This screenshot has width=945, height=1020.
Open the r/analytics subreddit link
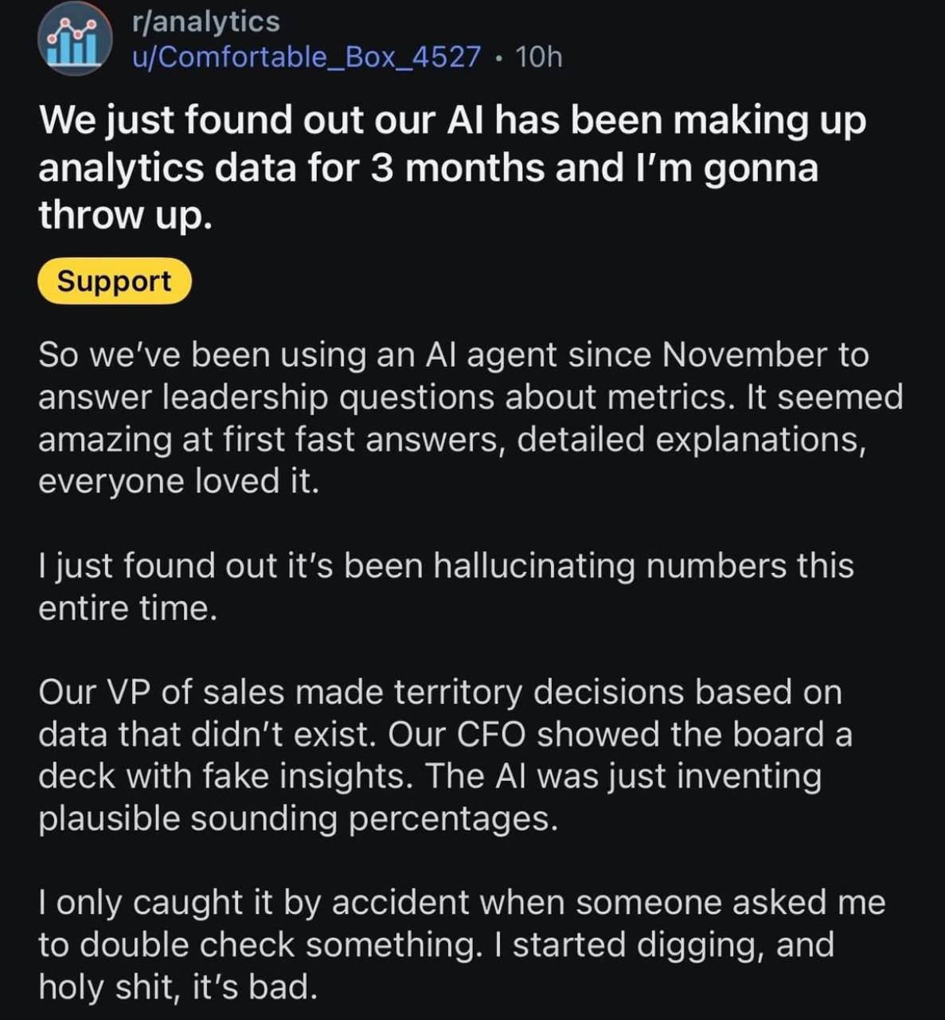[206, 22]
